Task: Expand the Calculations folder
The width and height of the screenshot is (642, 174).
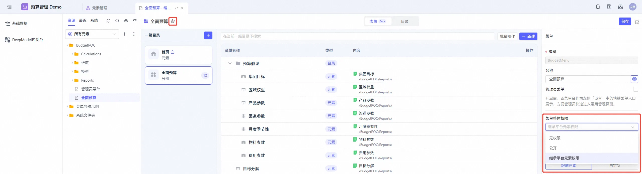Action: [72, 54]
